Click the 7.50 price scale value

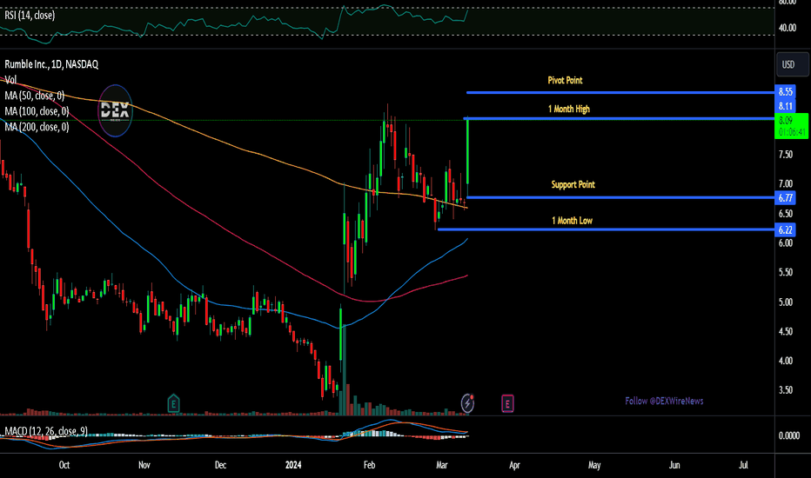pyautogui.click(x=786, y=155)
